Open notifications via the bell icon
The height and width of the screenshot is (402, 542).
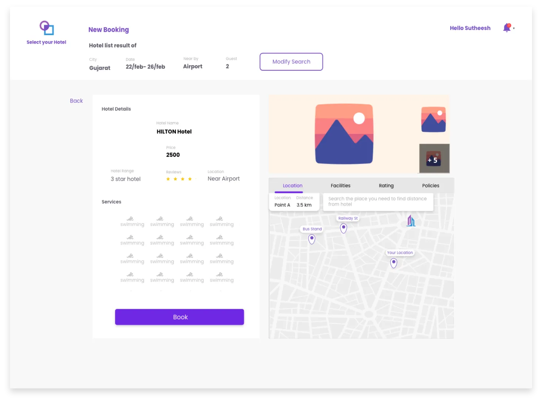click(x=506, y=28)
